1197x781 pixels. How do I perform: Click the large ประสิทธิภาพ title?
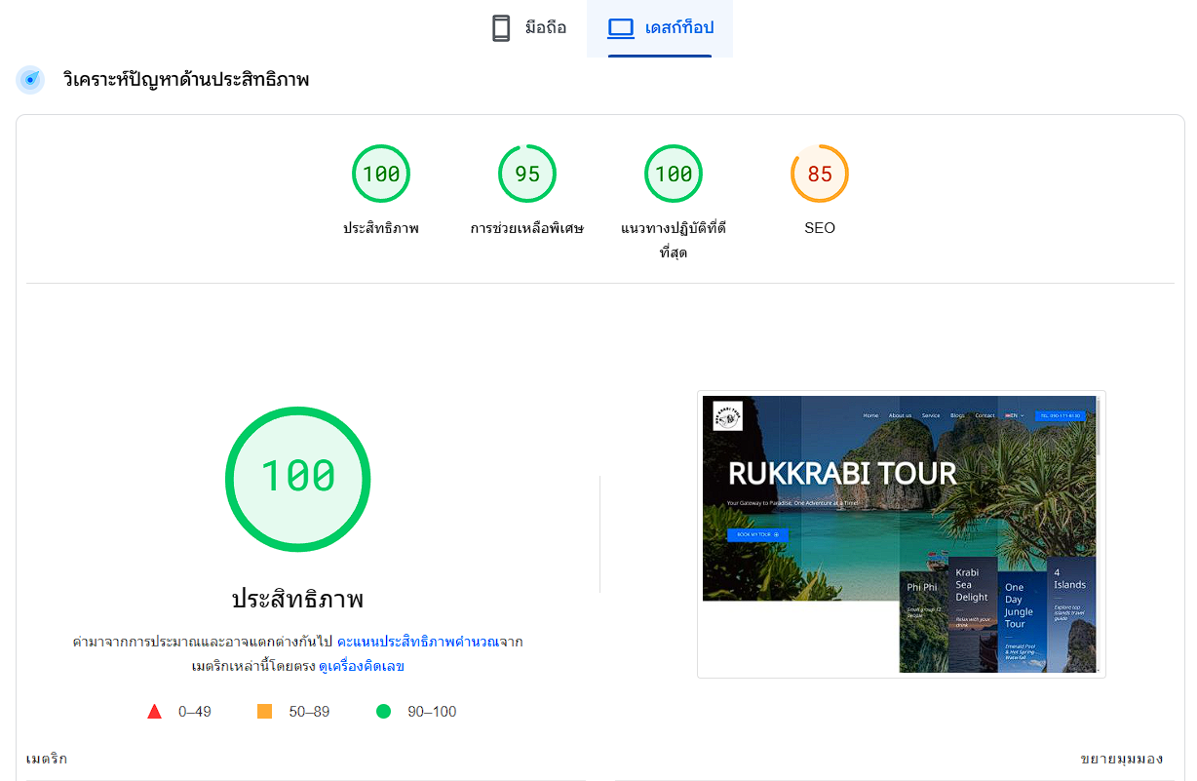[x=298, y=599]
